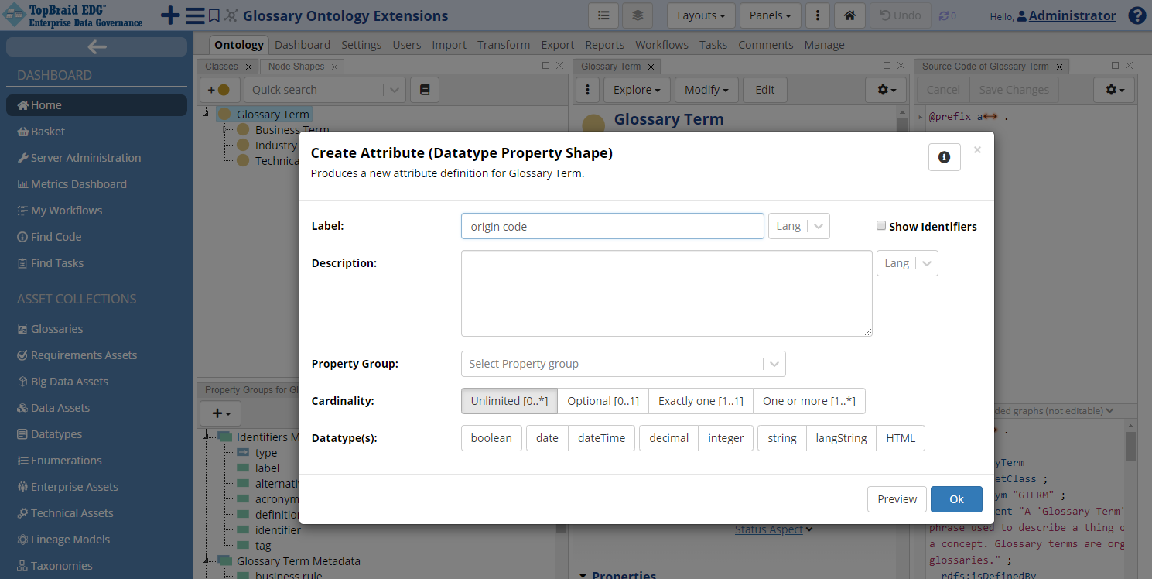The image size is (1152, 579).
Task: Enable the Show Identifiers checkbox
Action: point(881,225)
